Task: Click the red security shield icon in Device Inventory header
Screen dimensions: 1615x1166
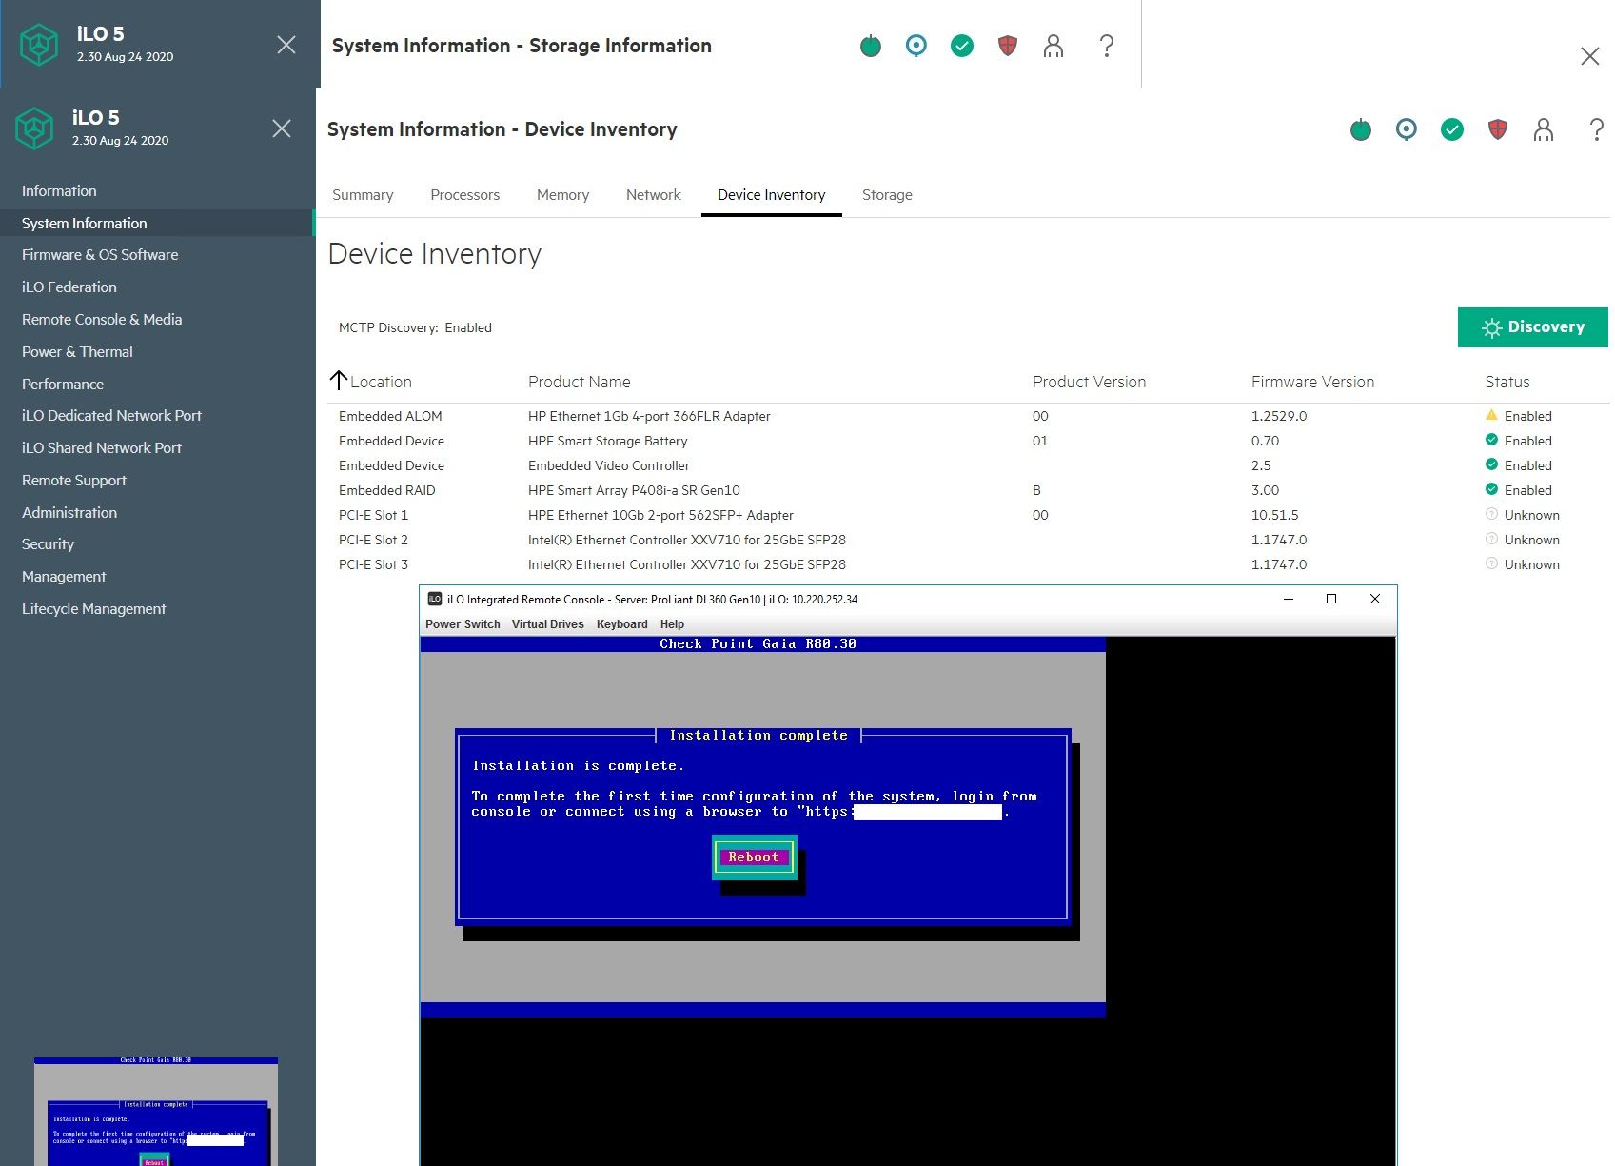Action: coord(1498,129)
